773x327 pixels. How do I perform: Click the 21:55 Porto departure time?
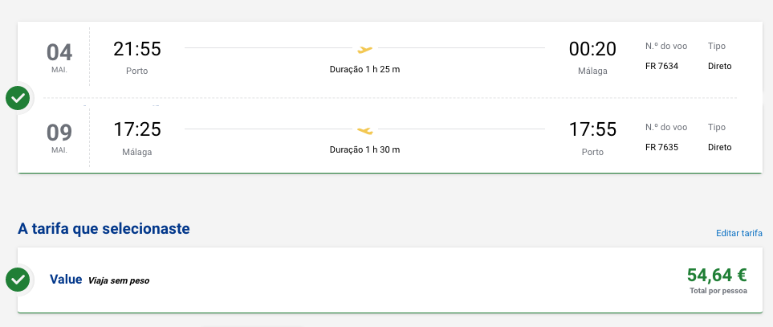tap(137, 49)
